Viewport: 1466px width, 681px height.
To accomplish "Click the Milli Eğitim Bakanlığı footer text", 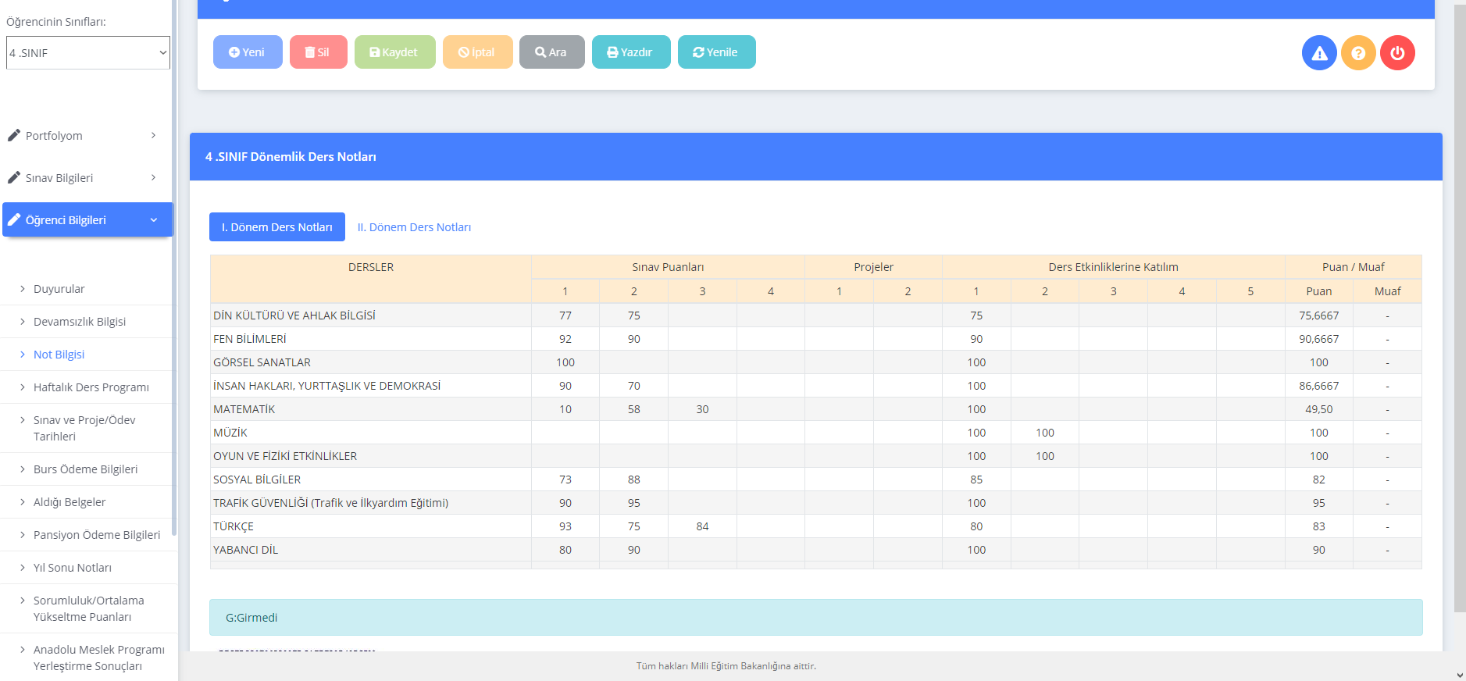I will pos(726,666).
